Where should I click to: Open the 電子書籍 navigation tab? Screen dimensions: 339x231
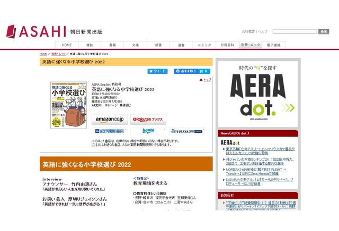273,45
